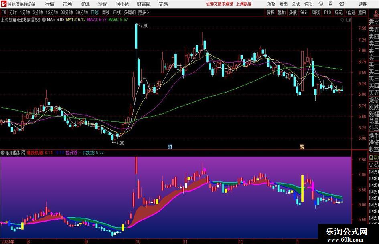Switch to 分时 period tab
The image size is (379, 244).
coord(13,12)
